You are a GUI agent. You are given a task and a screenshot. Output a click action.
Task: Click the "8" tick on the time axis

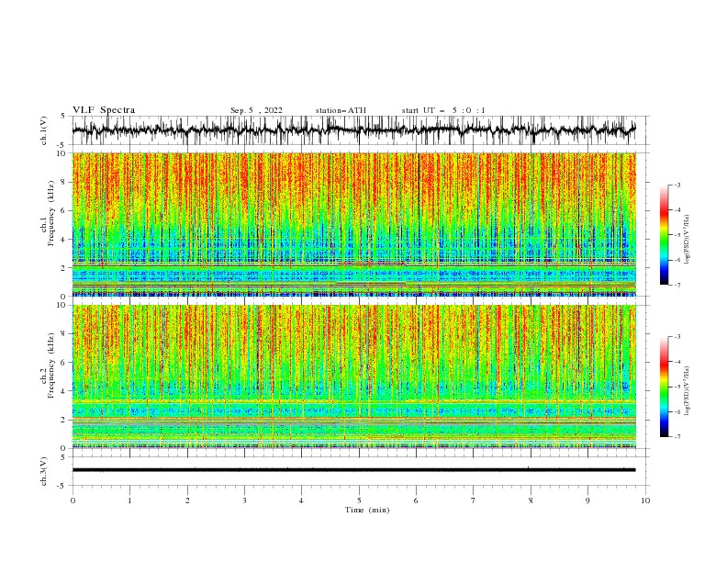coord(531,500)
